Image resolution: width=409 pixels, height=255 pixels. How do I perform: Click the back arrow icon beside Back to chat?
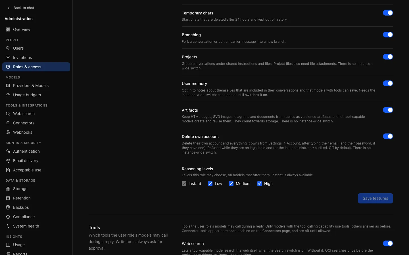(9, 8)
